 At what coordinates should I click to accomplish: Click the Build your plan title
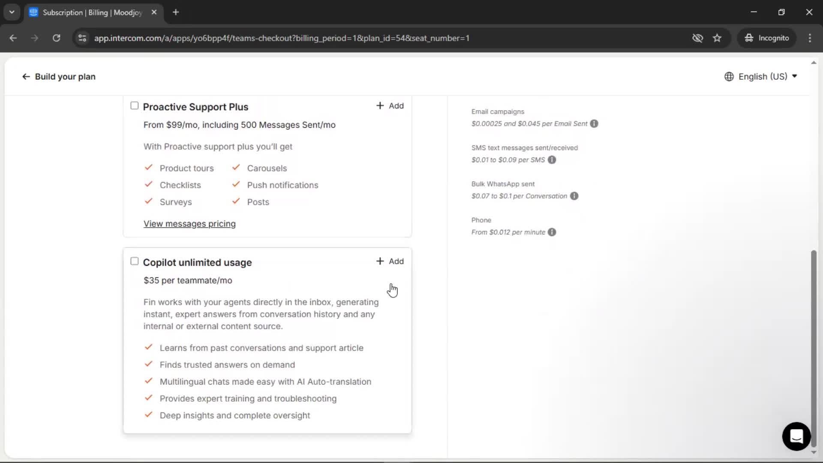coord(65,77)
